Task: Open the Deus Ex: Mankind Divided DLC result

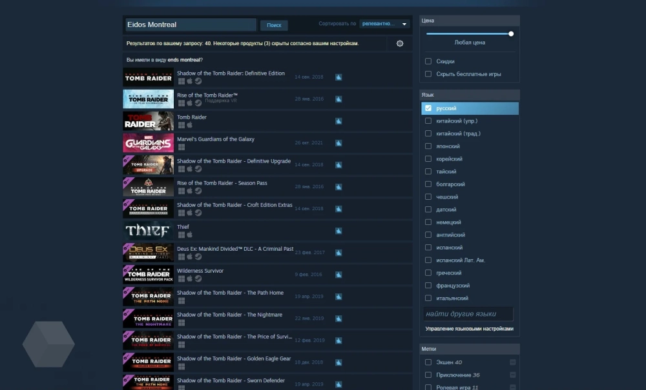Action: click(x=235, y=249)
